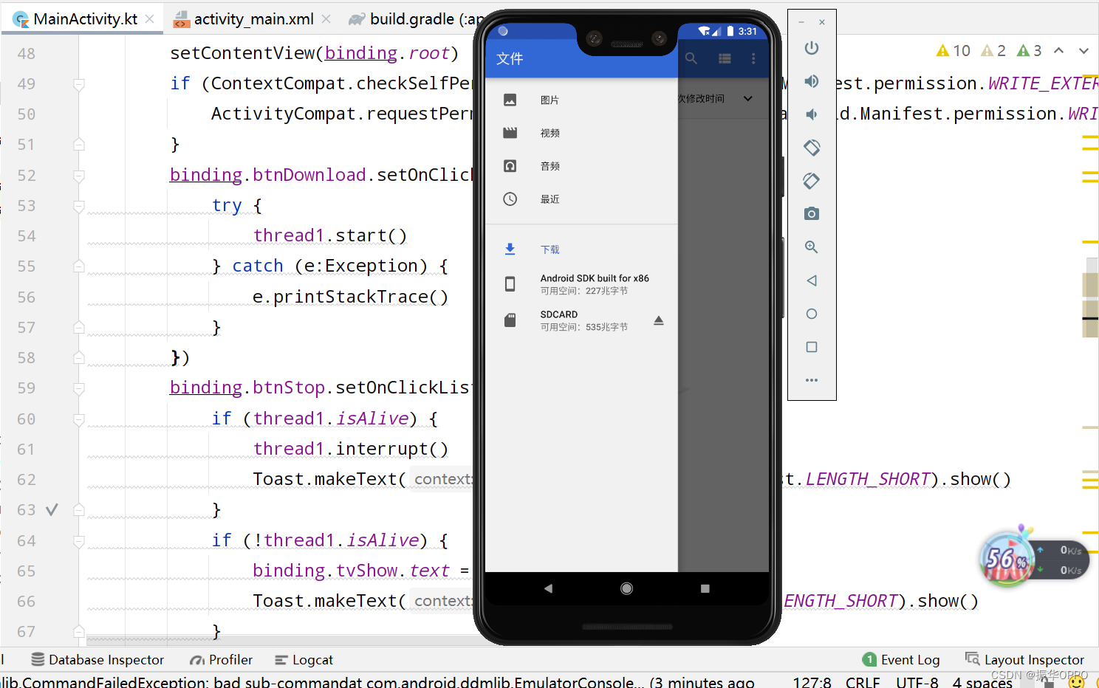Image resolution: width=1099 pixels, height=688 pixels.
Task: Open Event Log tool window
Action: click(901, 660)
